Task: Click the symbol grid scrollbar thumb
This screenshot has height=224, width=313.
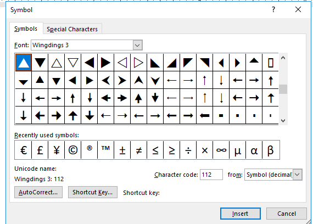Action: click(x=283, y=89)
